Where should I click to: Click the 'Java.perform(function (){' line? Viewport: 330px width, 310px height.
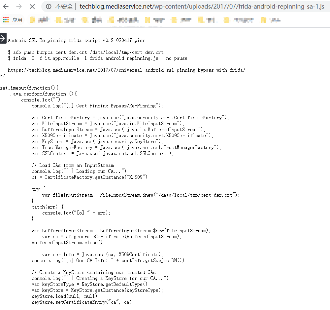pos(44,94)
